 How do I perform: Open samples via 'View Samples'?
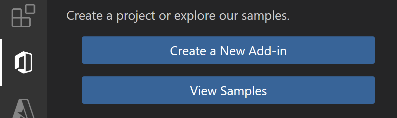click(228, 90)
